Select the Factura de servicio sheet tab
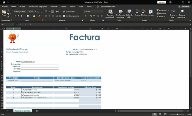 click(x=22, y=111)
